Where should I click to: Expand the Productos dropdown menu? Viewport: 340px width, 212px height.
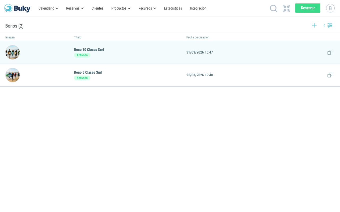tap(121, 8)
